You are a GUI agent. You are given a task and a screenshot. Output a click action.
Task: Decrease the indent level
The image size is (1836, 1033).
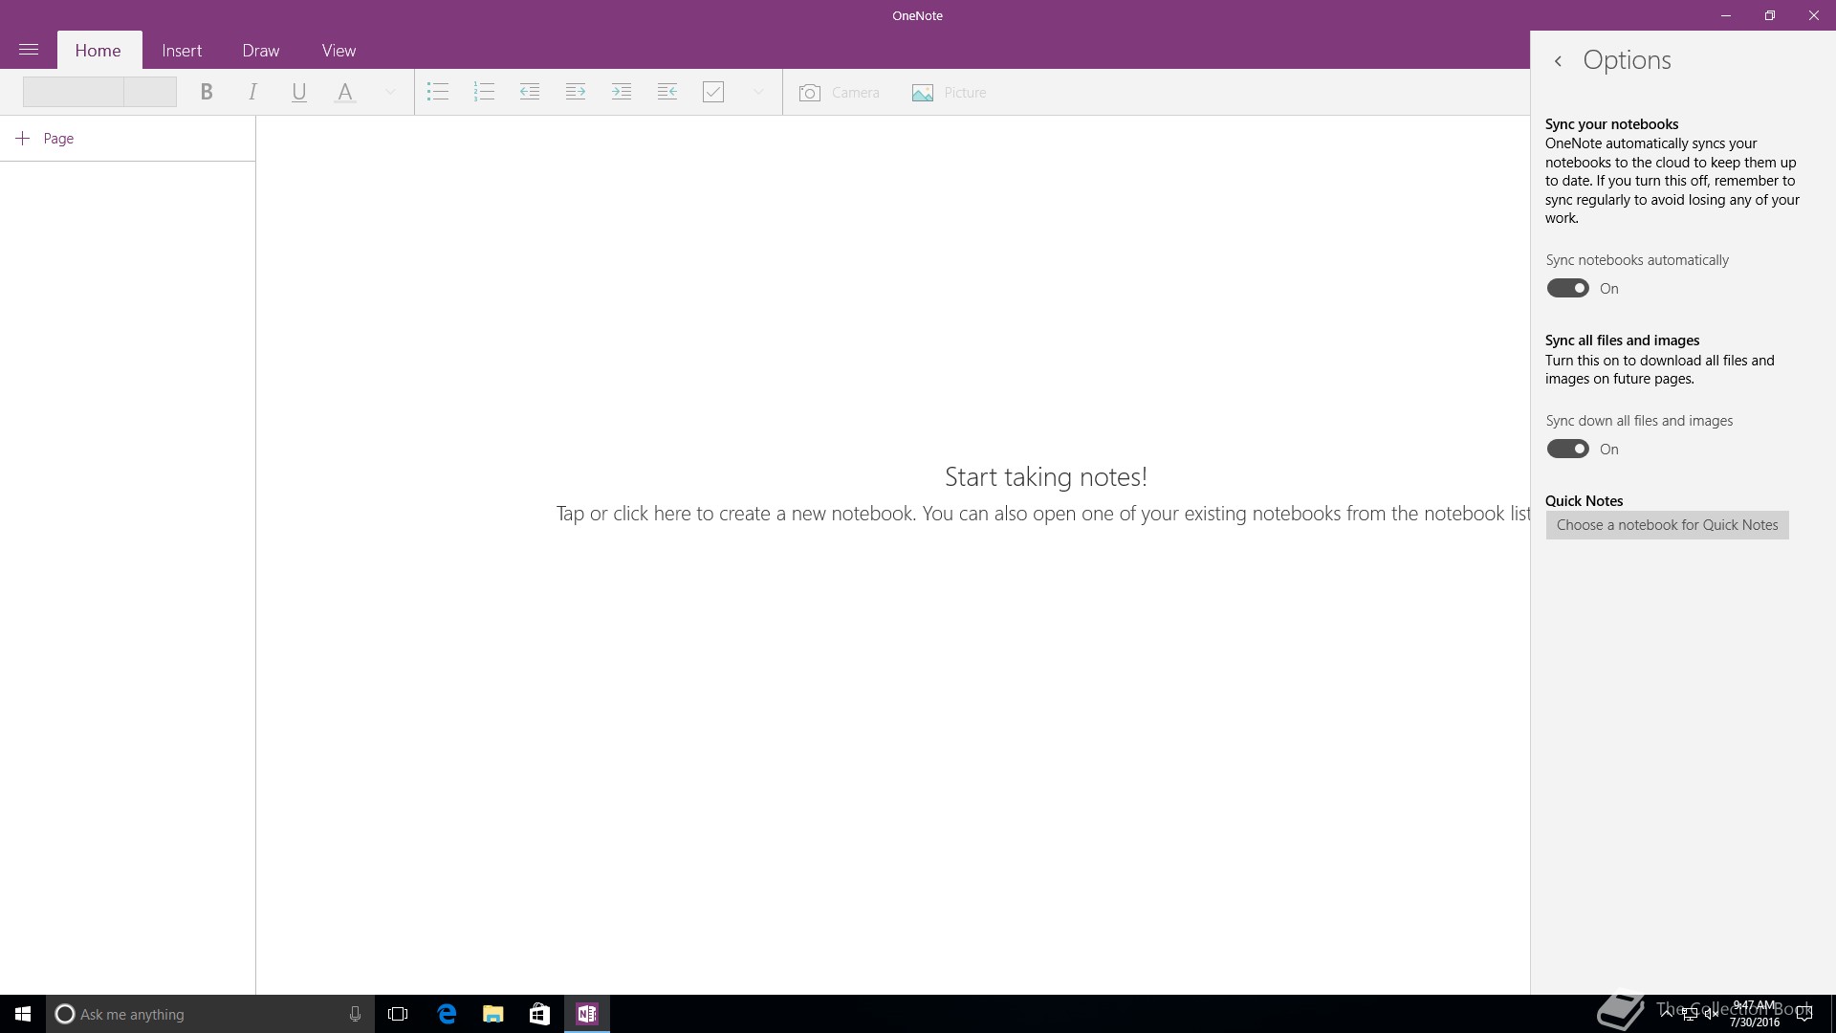530,92
